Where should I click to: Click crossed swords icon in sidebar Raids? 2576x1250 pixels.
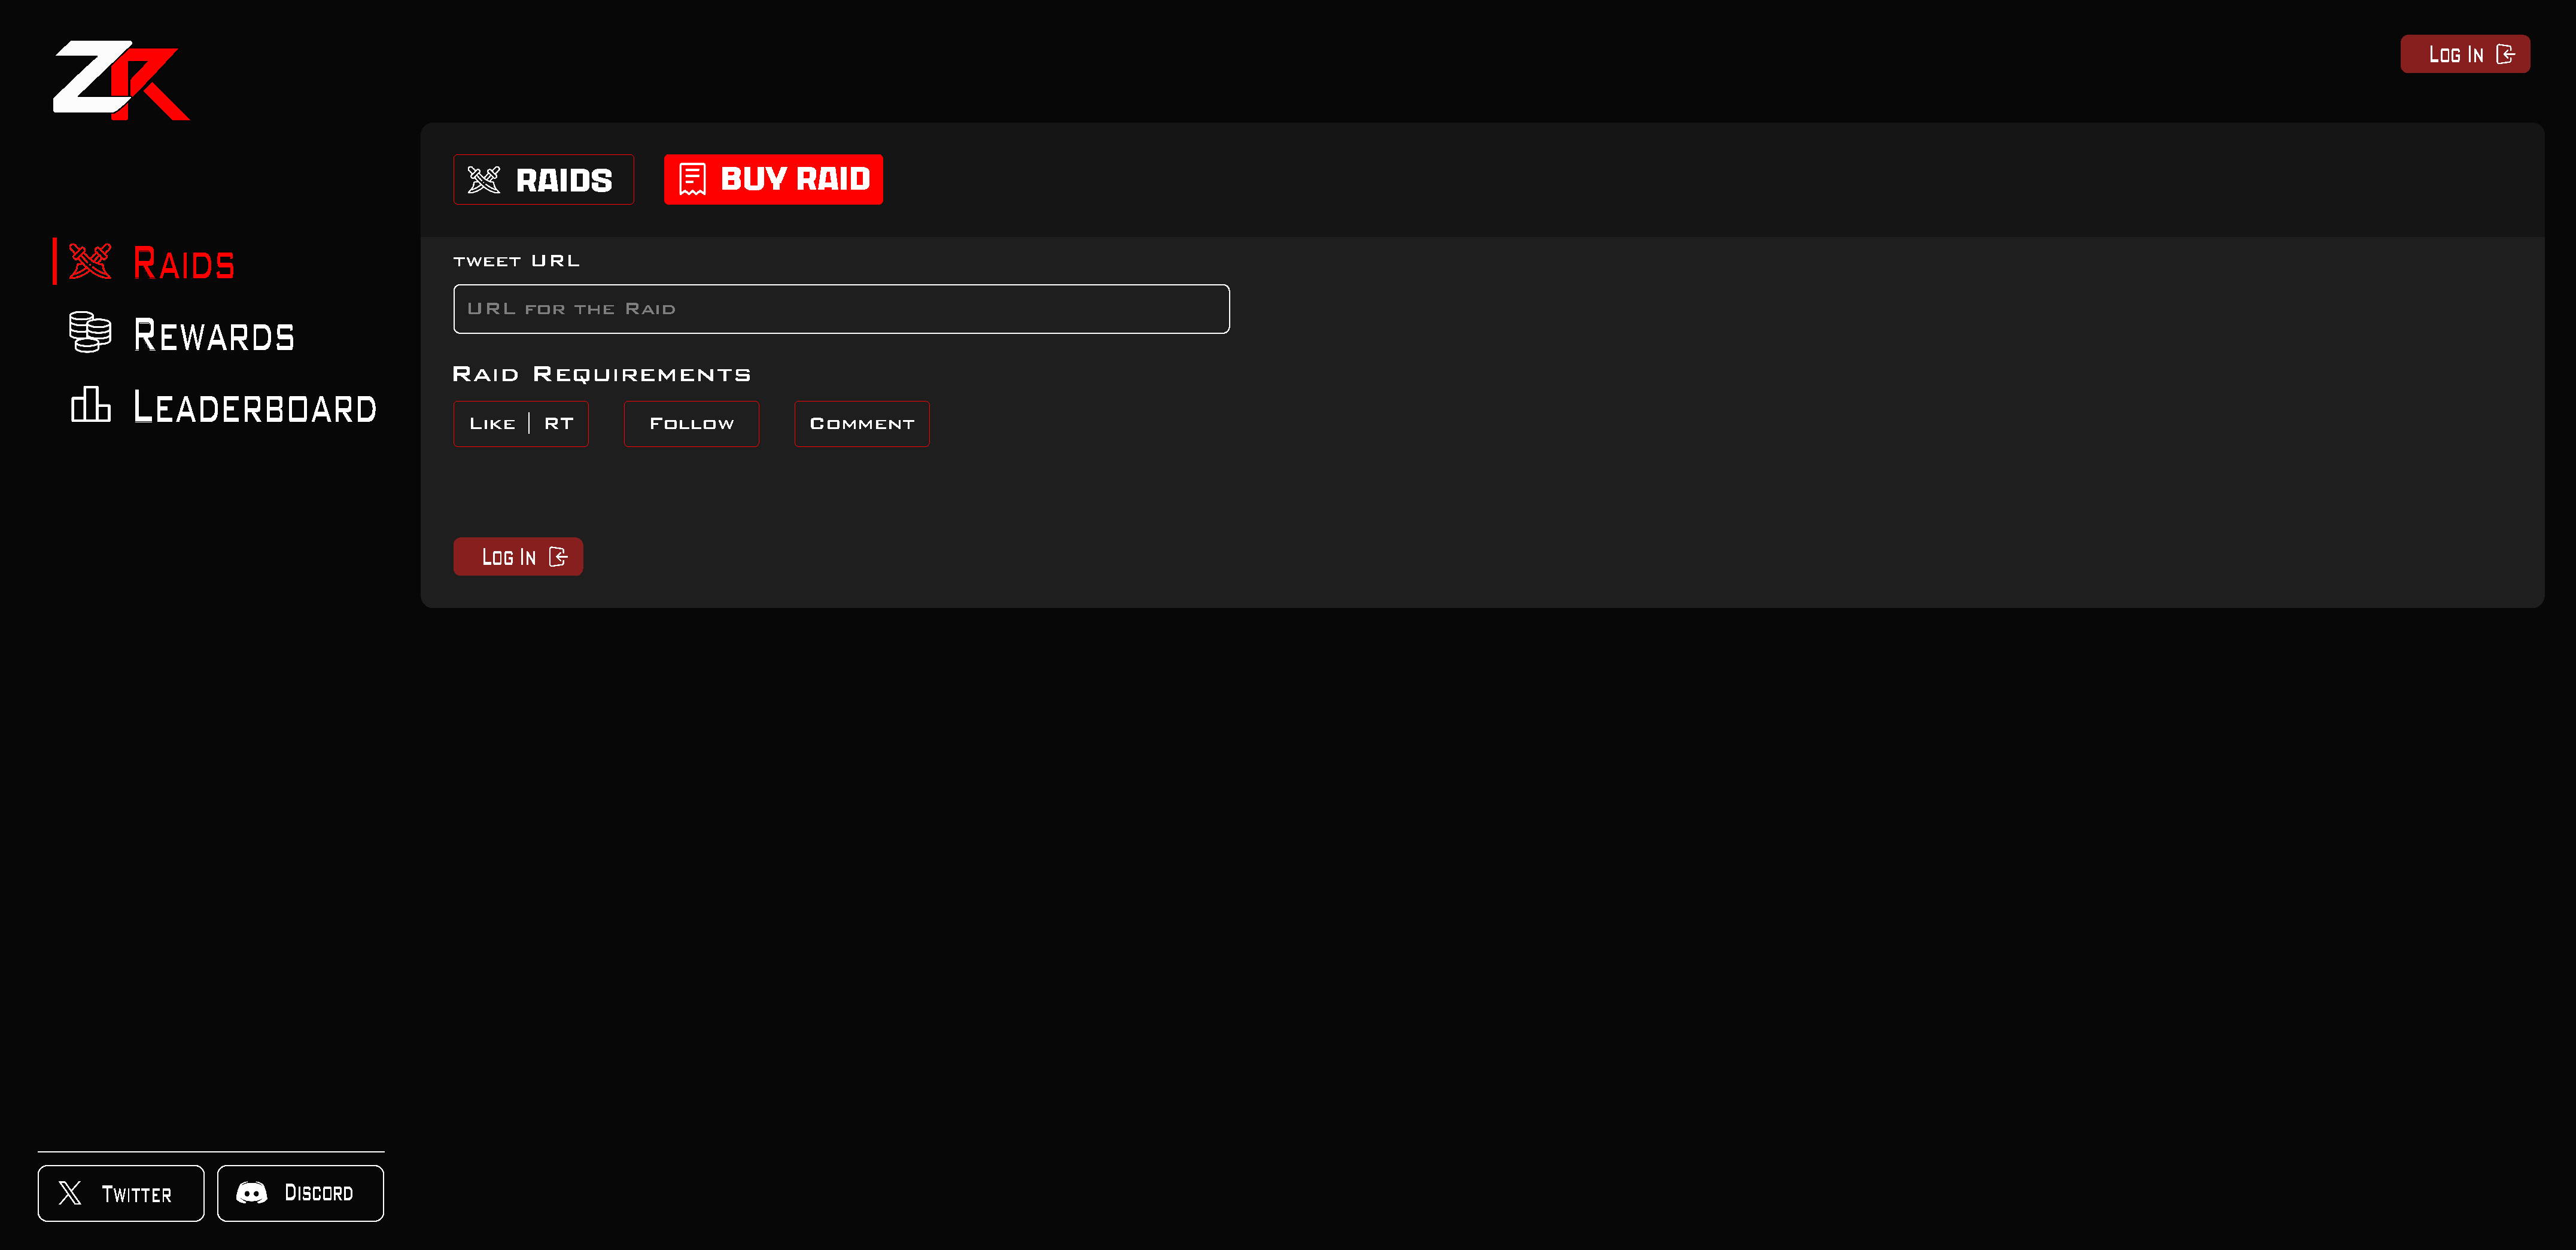(90, 262)
